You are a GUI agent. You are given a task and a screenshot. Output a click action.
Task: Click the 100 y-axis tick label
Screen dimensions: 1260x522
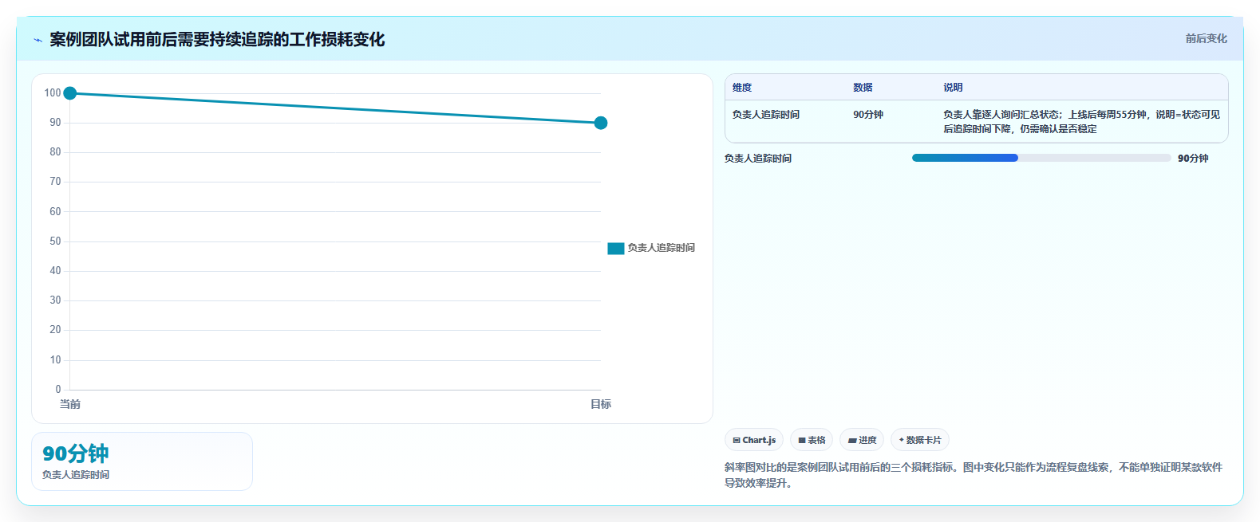coord(53,93)
